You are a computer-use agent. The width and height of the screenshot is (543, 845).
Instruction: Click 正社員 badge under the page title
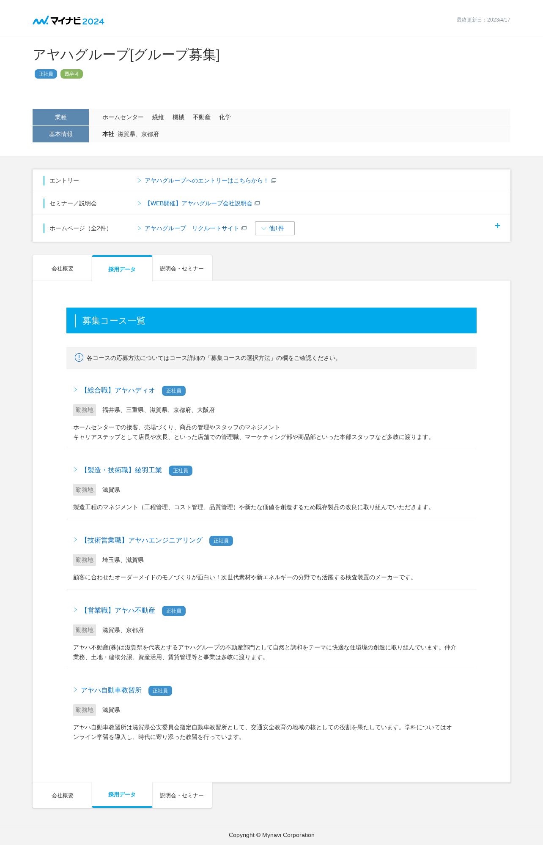pyautogui.click(x=46, y=74)
